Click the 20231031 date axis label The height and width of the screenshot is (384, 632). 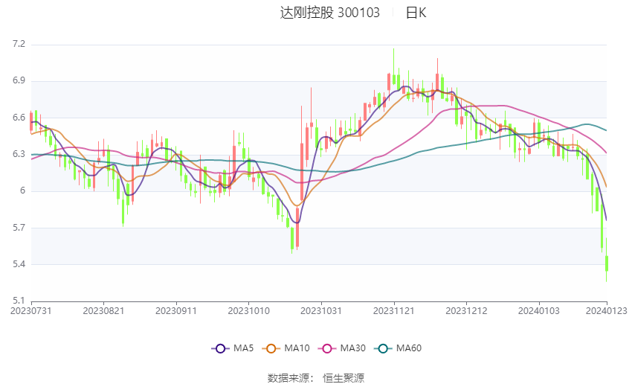click(321, 311)
